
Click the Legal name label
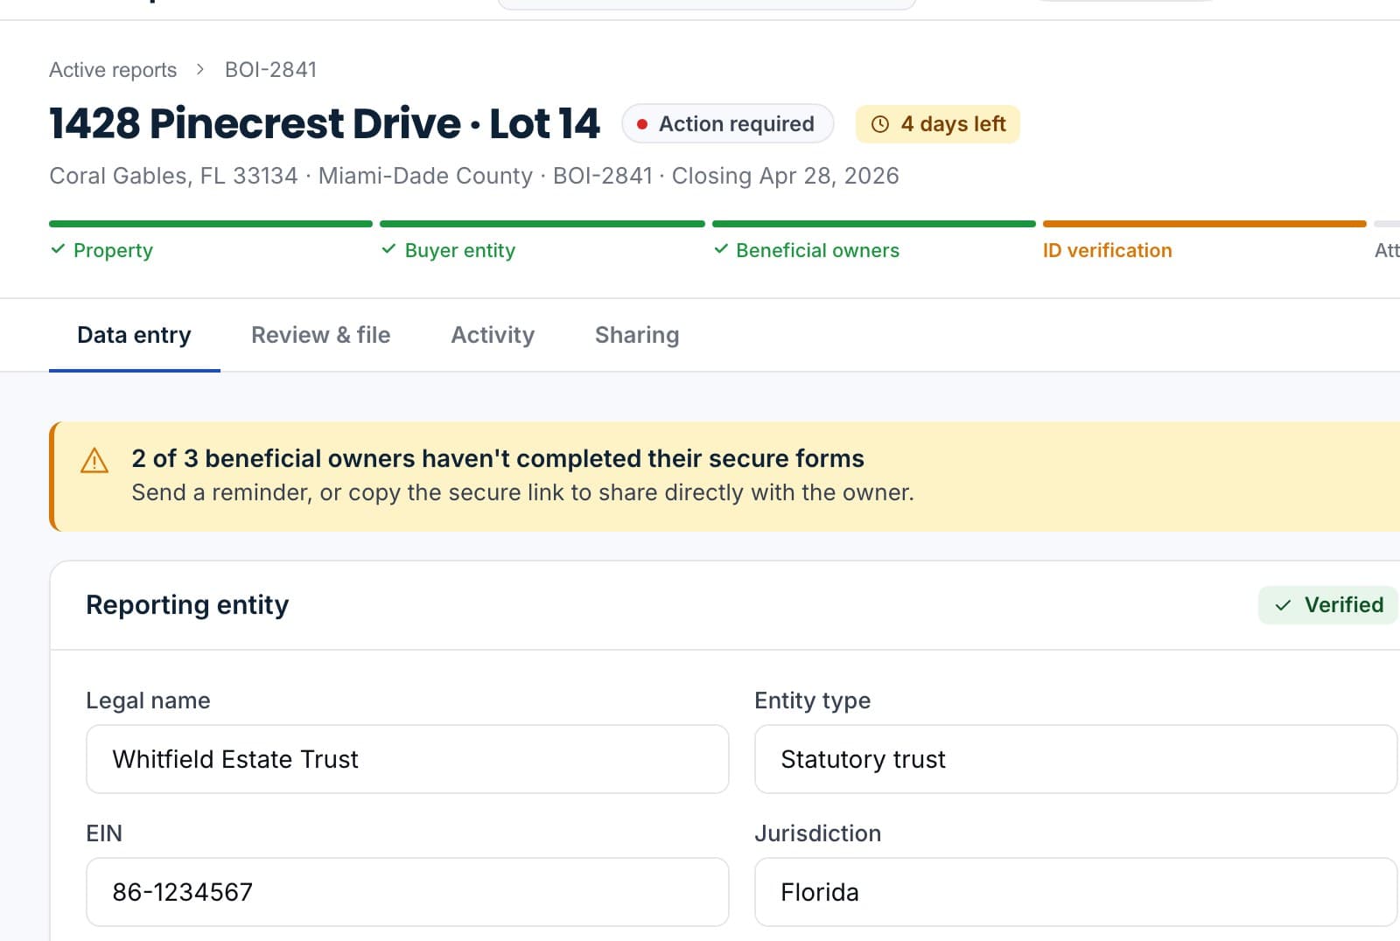point(148,701)
